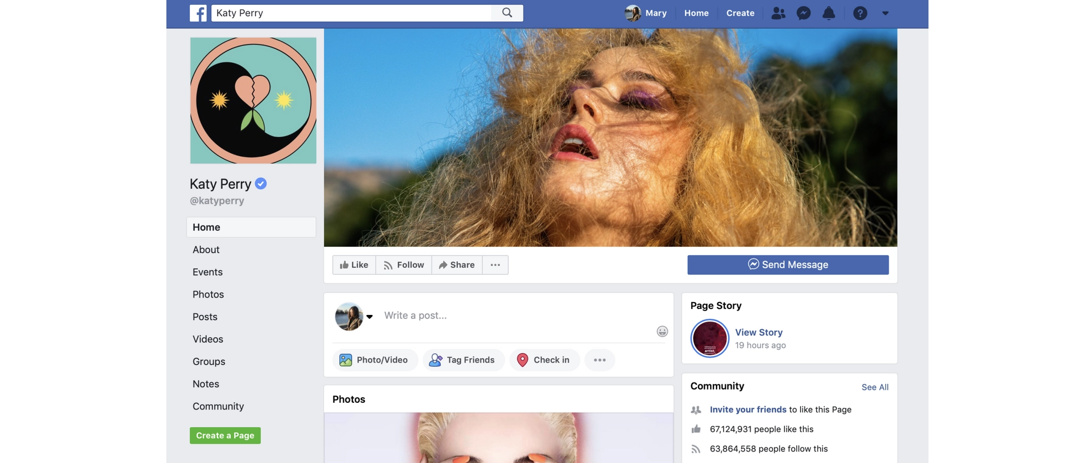Viewport: 1084px width, 463px height.
Task: Click the Tag Friends option
Action: [x=463, y=360]
